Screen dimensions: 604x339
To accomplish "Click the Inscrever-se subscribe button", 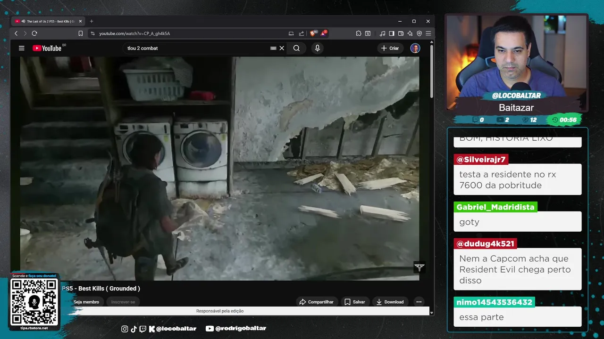I will pos(123,302).
